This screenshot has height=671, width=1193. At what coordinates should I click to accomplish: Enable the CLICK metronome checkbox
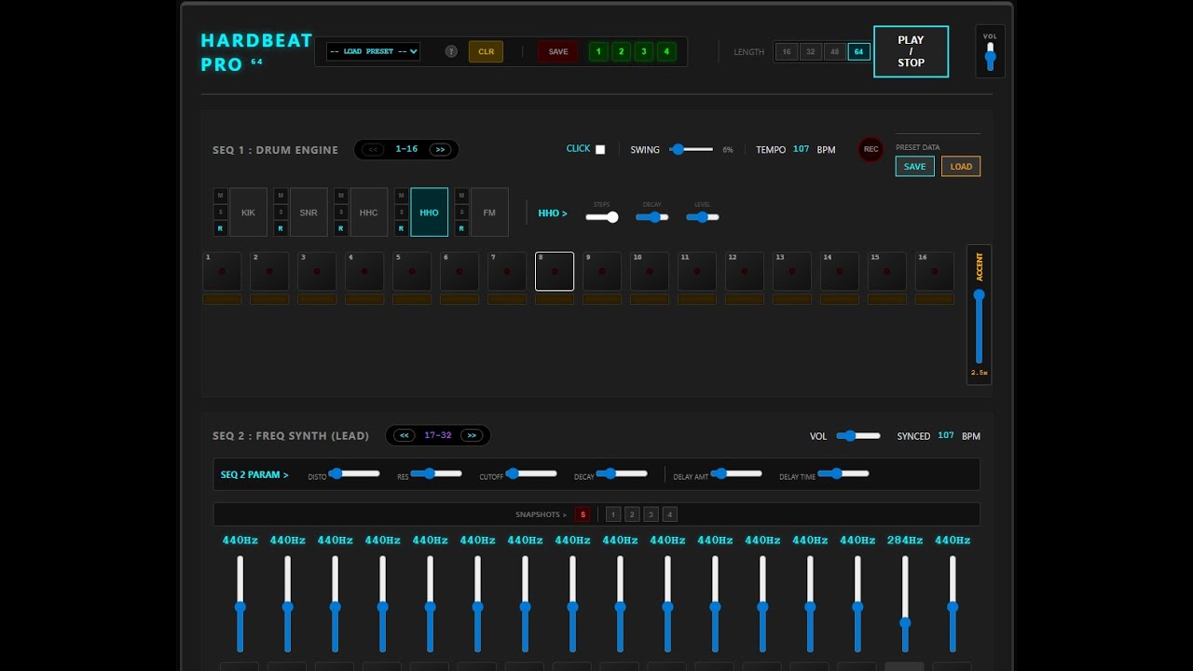600,149
